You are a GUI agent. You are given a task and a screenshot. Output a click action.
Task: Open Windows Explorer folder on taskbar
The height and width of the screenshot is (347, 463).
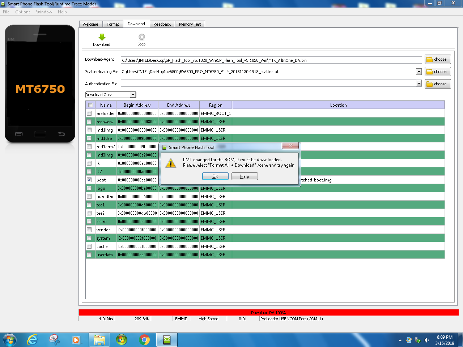(99, 340)
